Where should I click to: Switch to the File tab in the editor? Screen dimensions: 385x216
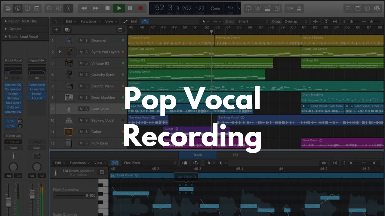tap(236, 155)
